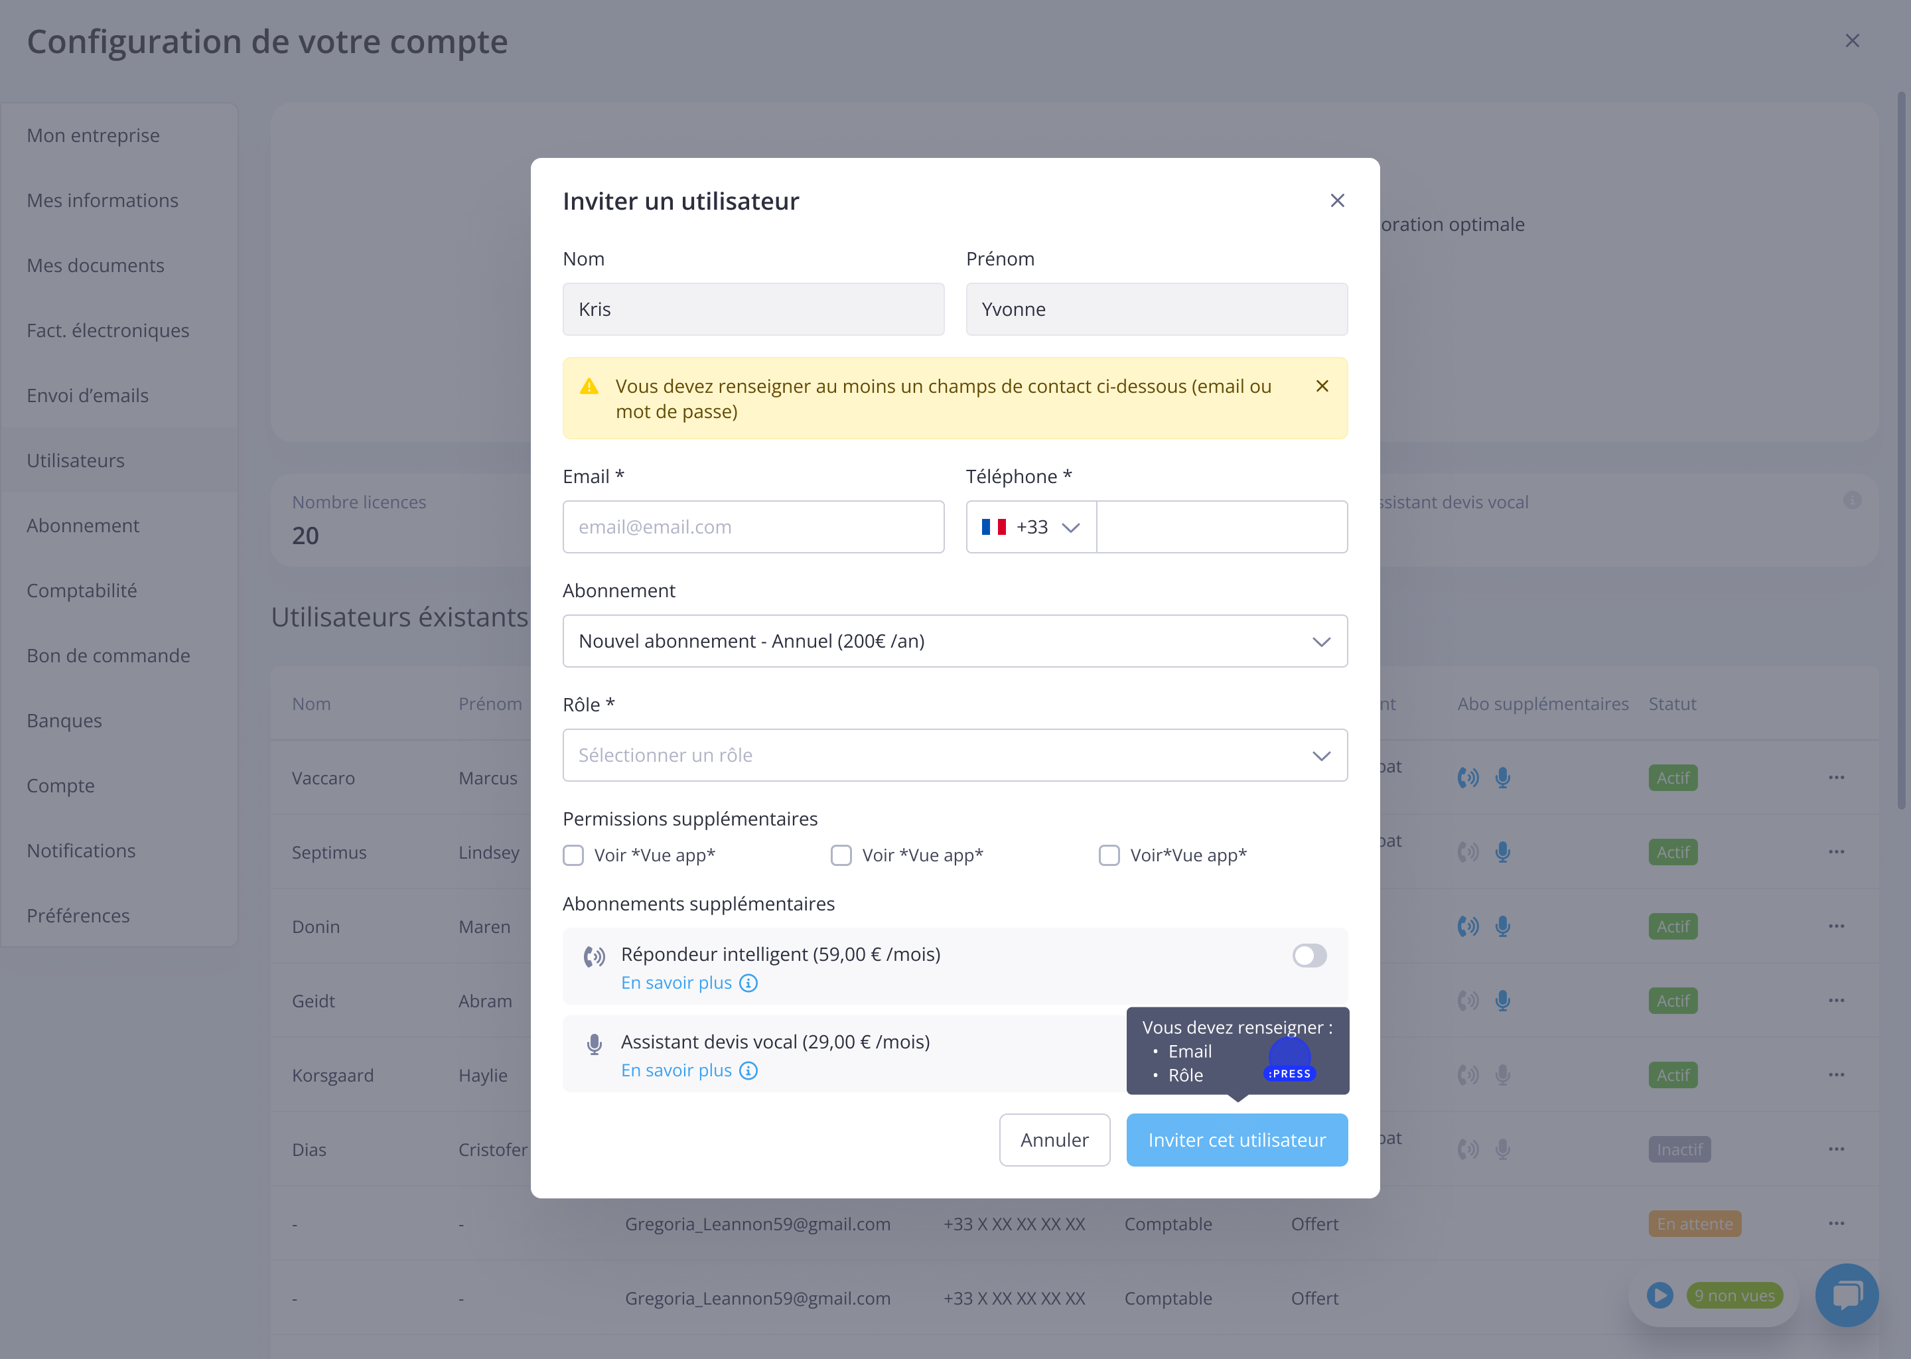Image resolution: width=1911 pixels, height=1359 pixels.
Task: Click the Annuler button
Action: (1054, 1140)
